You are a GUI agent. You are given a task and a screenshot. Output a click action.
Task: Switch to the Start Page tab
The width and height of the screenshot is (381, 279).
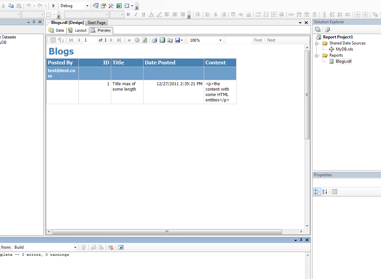(96, 23)
